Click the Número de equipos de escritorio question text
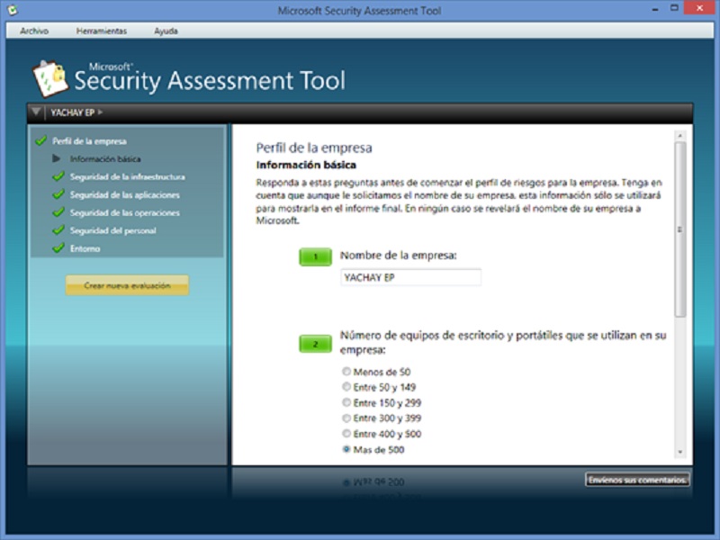720x540 pixels. (503, 343)
